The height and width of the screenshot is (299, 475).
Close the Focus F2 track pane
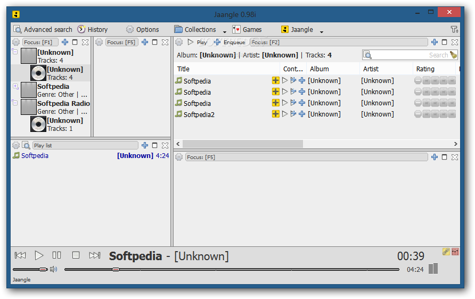[455, 42]
